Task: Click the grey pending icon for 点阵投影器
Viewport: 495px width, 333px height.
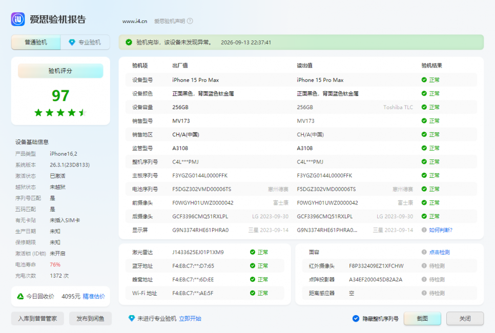Action: (x=424, y=279)
